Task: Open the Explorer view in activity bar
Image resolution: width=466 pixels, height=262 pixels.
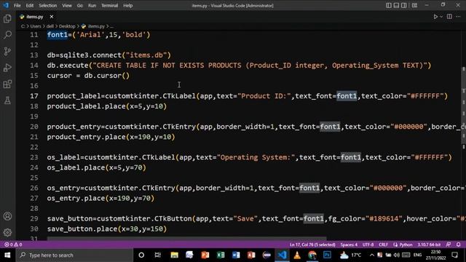Action: tap(7, 19)
